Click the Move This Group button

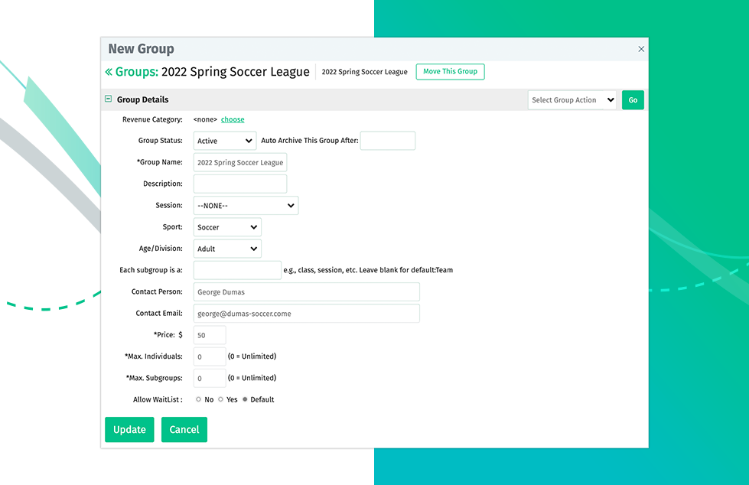pyautogui.click(x=450, y=72)
